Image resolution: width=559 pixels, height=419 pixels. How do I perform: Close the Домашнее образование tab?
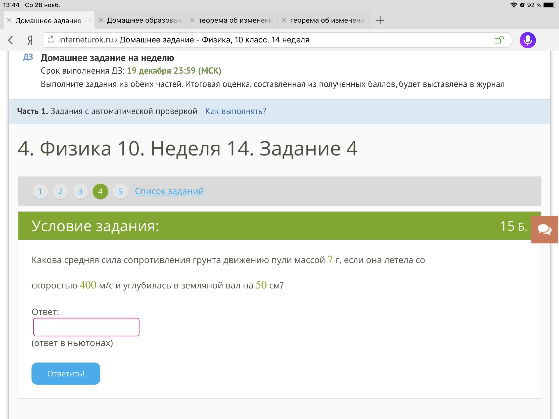pos(101,20)
